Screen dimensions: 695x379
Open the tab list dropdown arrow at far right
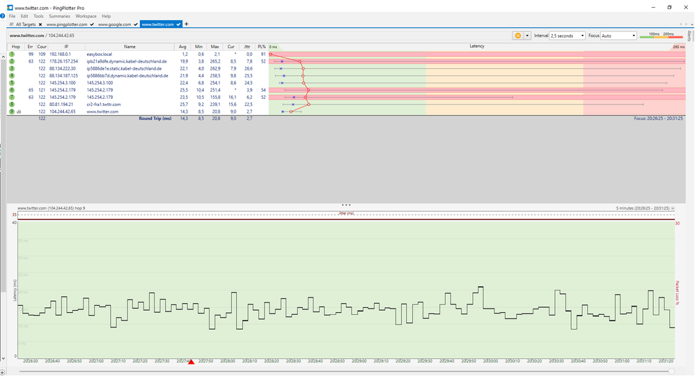[x=692, y=24]
